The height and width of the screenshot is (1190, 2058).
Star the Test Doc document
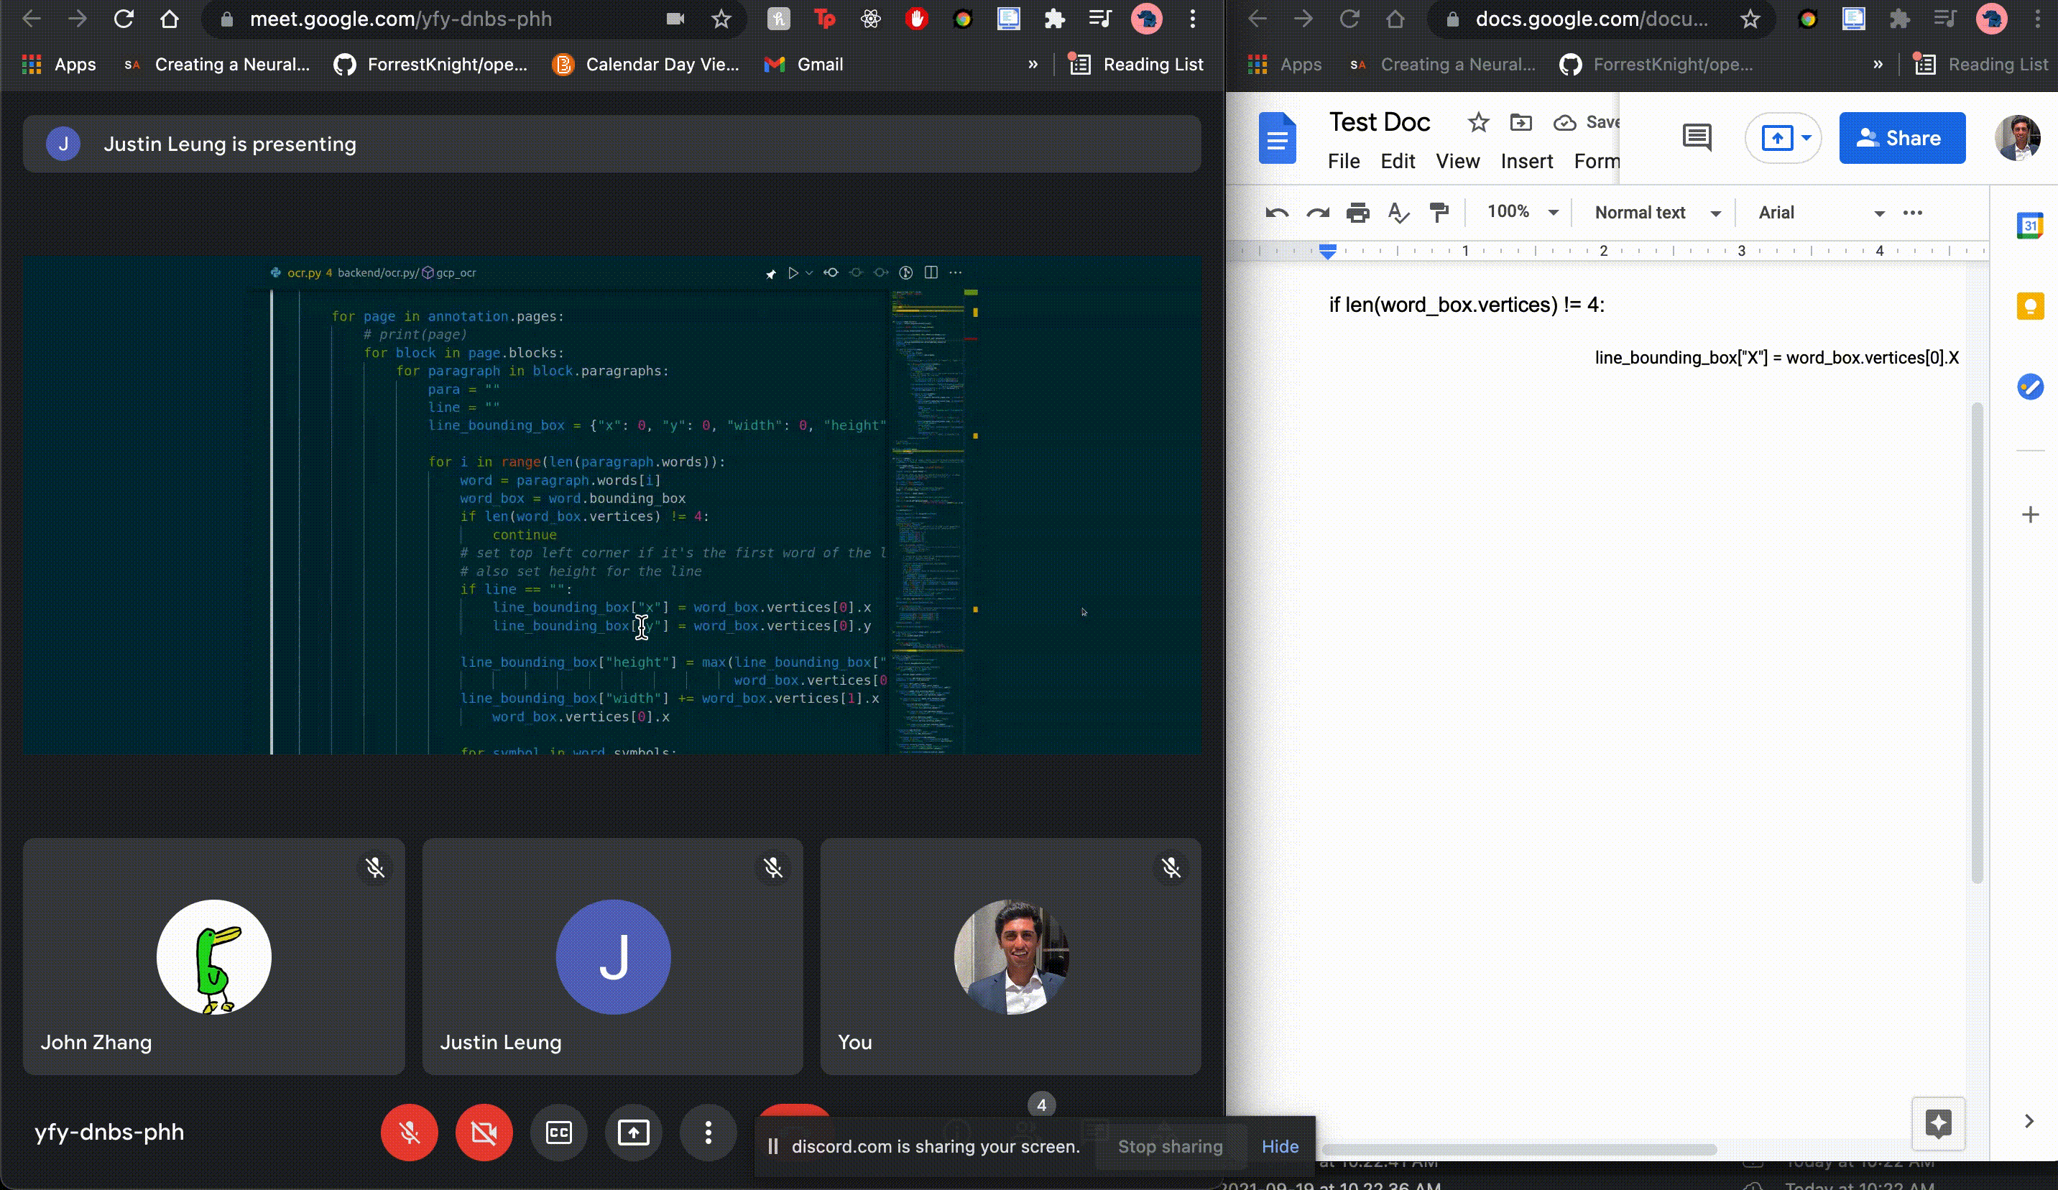[x=1477, y=122]
